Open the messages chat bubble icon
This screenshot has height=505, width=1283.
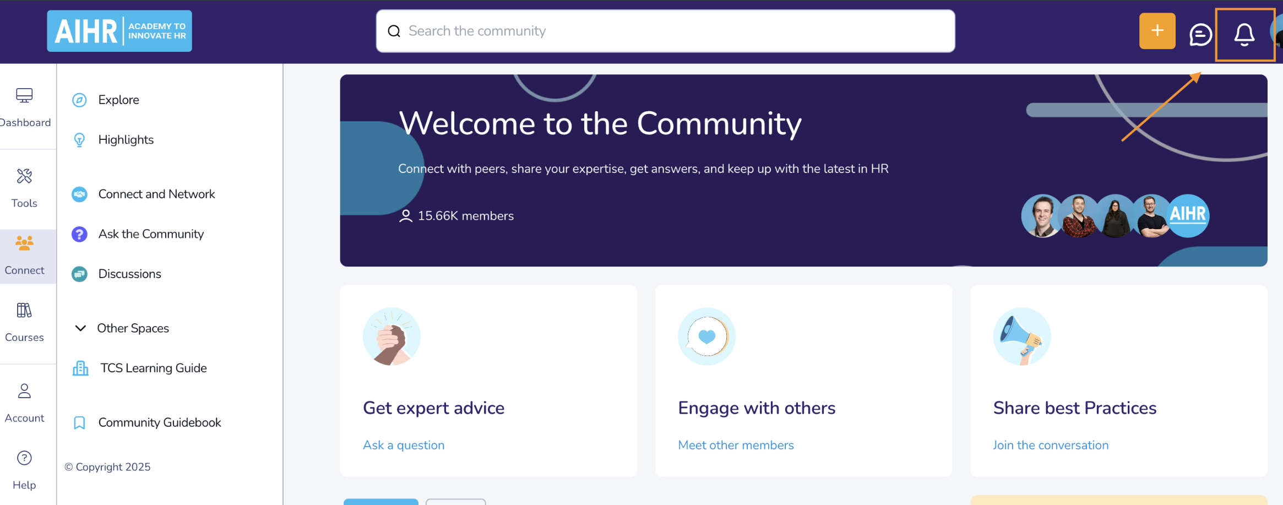tap(1200, 34)
